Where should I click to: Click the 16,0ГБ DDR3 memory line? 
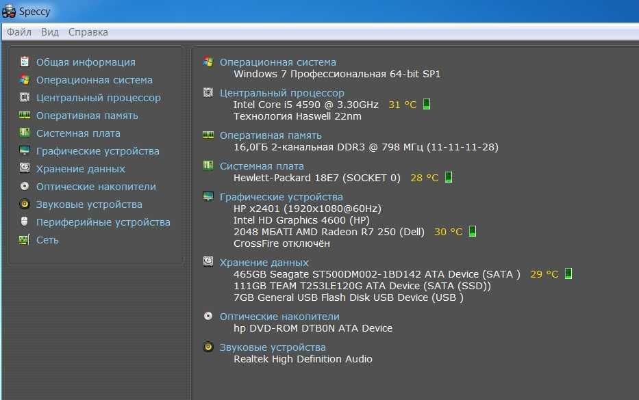click(366, 147)
